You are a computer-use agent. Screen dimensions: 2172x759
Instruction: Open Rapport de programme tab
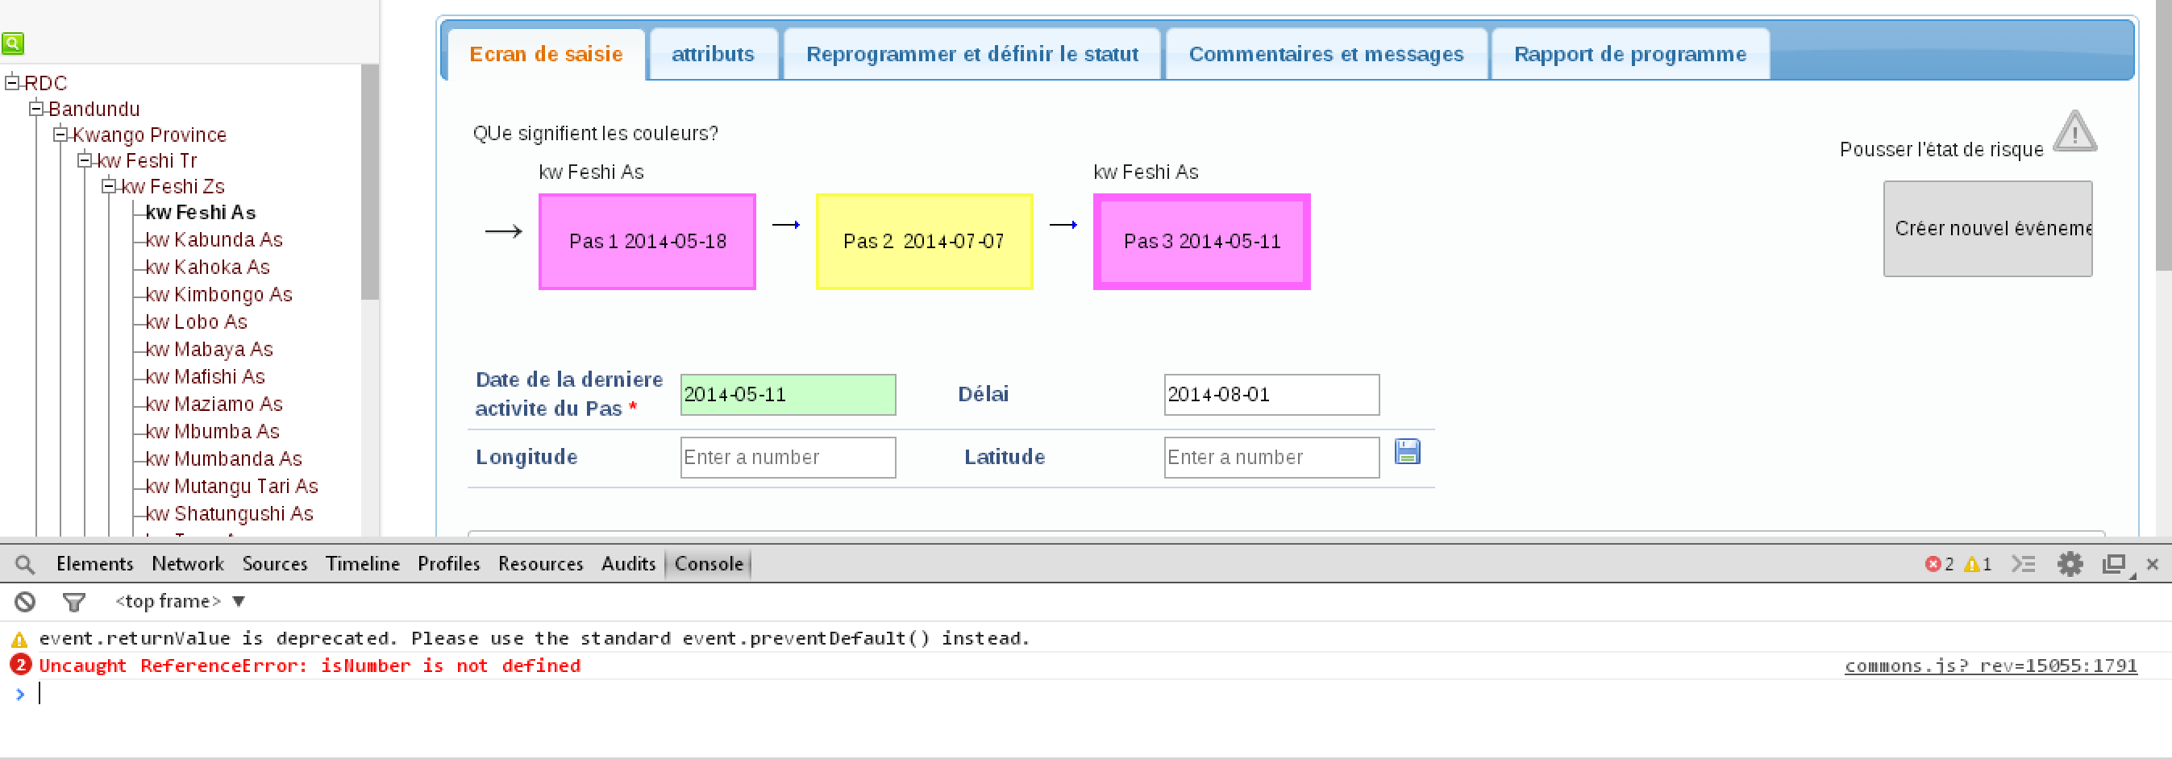(1630, 54)
